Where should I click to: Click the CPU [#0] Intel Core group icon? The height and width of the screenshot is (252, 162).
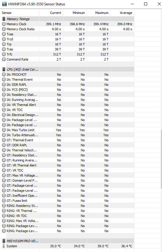click(4, 69)
